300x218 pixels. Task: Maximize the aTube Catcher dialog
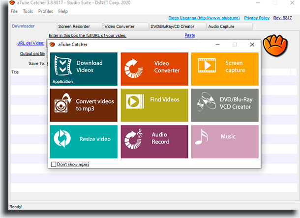[235, 45]
